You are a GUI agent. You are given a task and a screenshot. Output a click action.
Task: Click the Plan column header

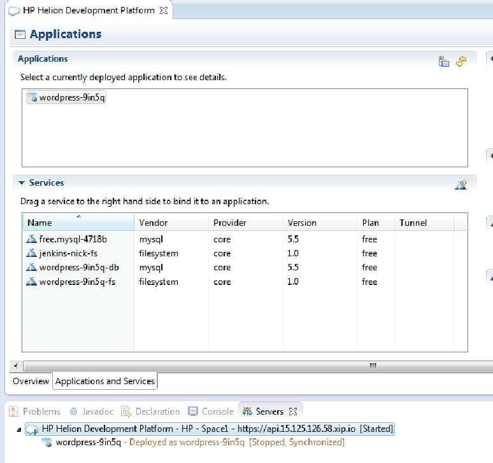pyautogui.click(x=376, y=223)
